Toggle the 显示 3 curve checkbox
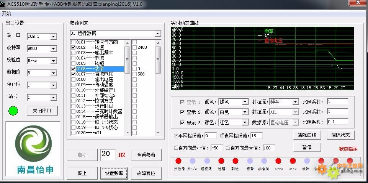This screenshot has width=368, height=183. (x=182, y=123)
